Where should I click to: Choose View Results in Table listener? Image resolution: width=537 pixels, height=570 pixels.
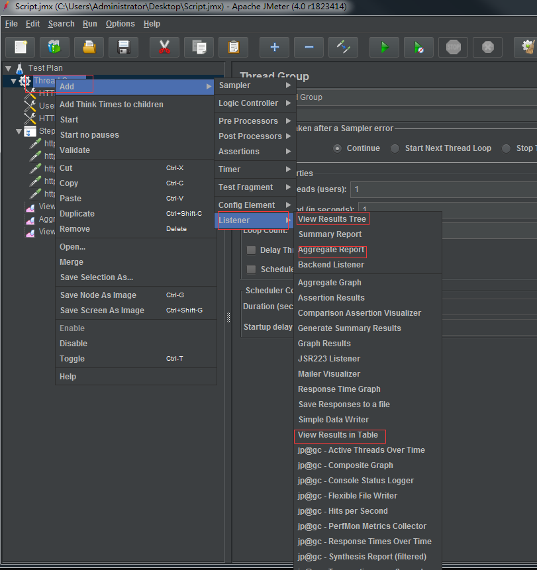(x=368, y=435)
